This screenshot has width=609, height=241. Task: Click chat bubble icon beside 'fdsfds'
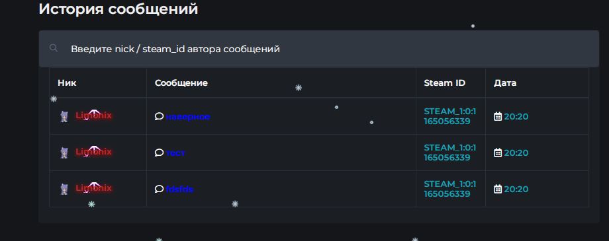[159, 189]
